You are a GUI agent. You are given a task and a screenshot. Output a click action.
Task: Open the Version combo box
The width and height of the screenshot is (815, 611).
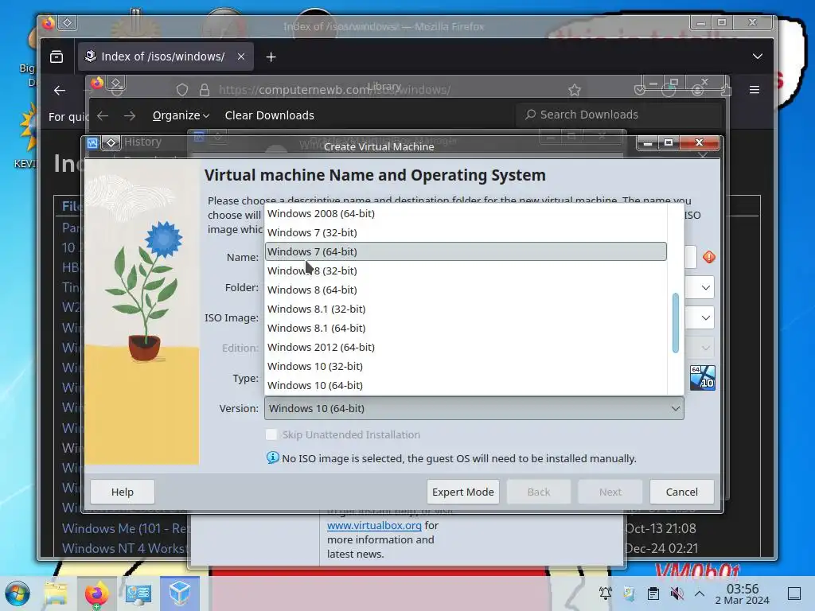click(x=474, y=408)
